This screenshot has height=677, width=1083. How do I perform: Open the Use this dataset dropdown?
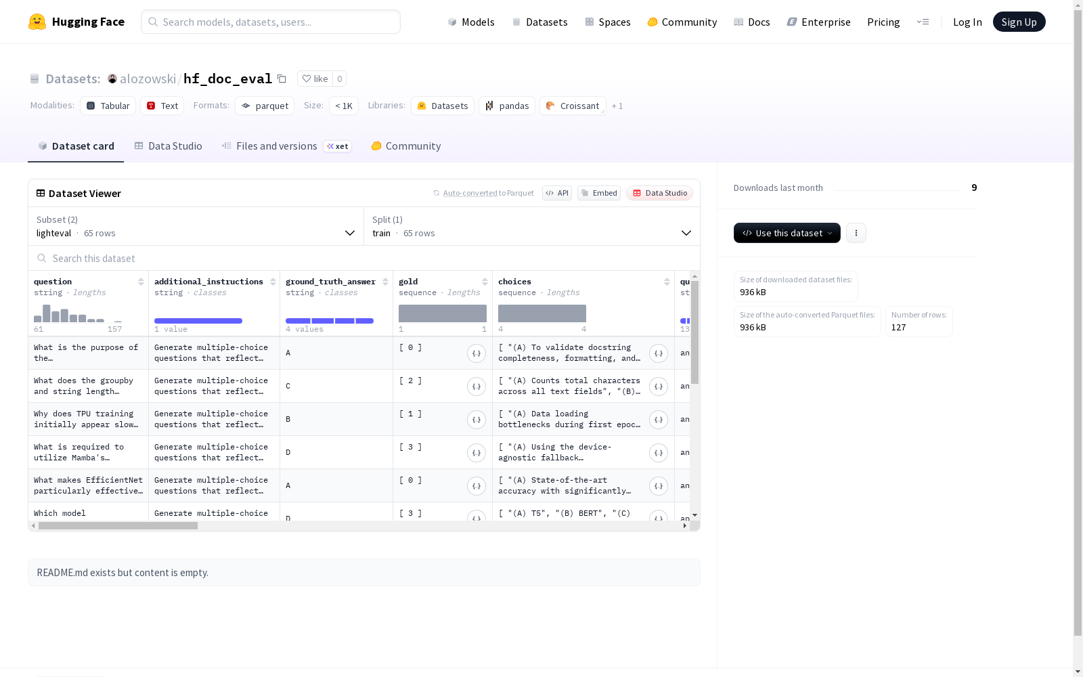787,233
